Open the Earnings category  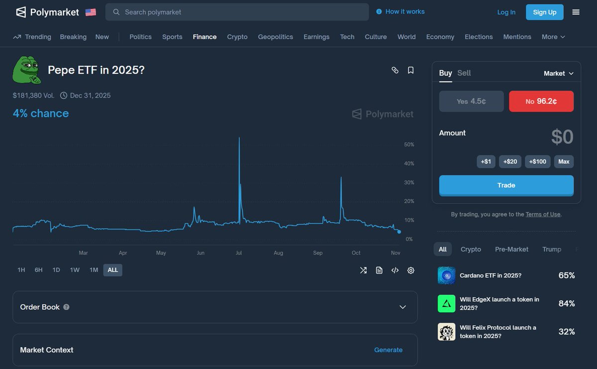point(316,37)
